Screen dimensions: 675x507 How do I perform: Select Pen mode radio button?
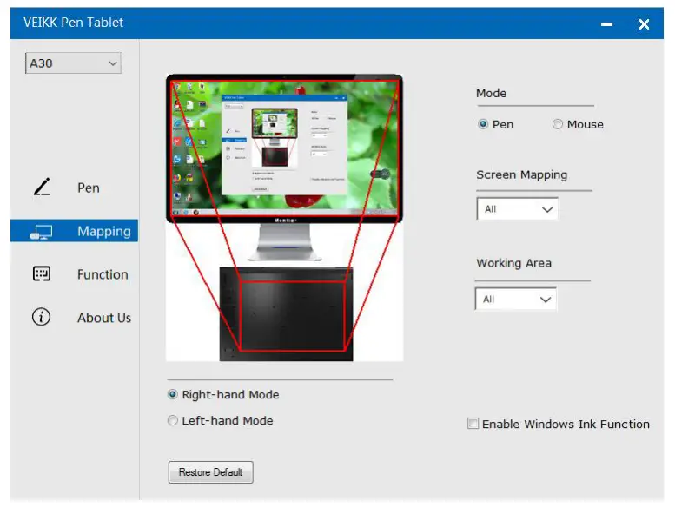click(483, 124)
